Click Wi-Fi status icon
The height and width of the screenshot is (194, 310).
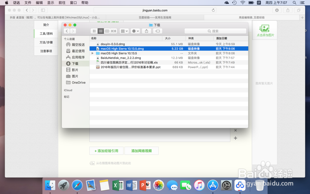[243, 2]
